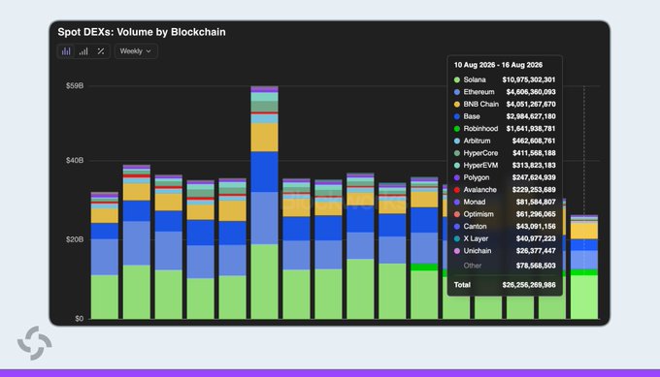Click the highlighted bar under the dashed hover line
Viewport: 660px width, 377px height.
point(584,267)
